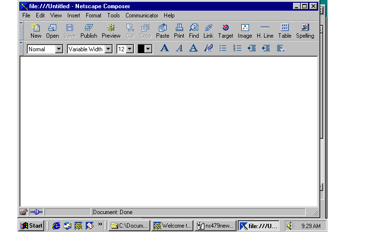The width and height of the screenshot is (373, 232).
Task: Open the Format menu
Action: (93, 15)
